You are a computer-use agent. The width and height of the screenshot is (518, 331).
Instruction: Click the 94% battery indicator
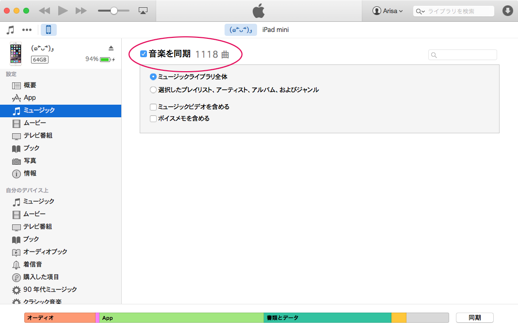click(x=100, y=59)
